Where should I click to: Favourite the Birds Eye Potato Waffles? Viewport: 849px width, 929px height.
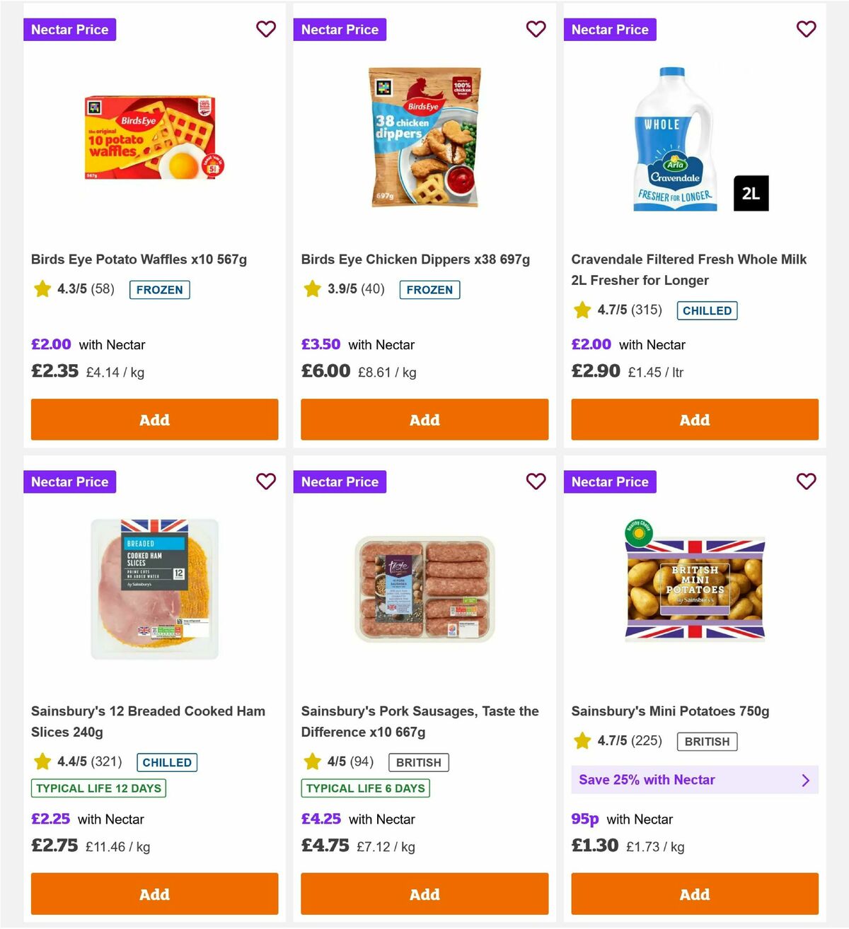[x=266, y=29]
